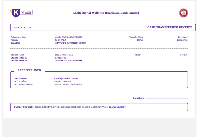Select the Date: 2024-07-26 text
The height and width of the screenshot is (140, 198).
pyautogui.click(x=23, y=27)
